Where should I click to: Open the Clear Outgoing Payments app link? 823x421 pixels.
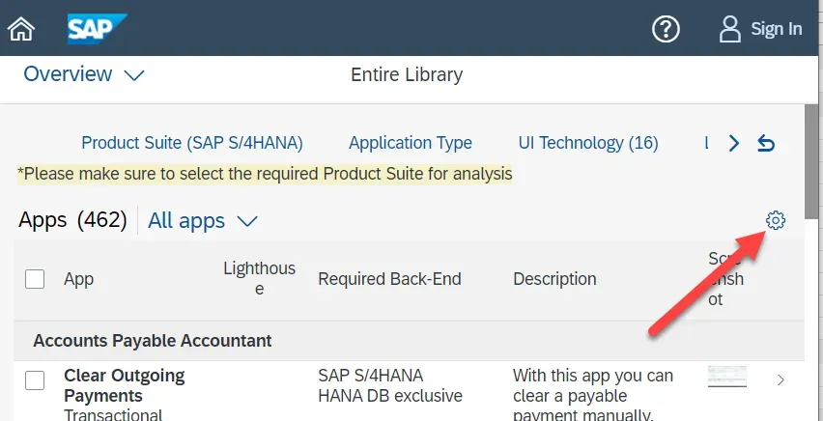coord(124,385)
